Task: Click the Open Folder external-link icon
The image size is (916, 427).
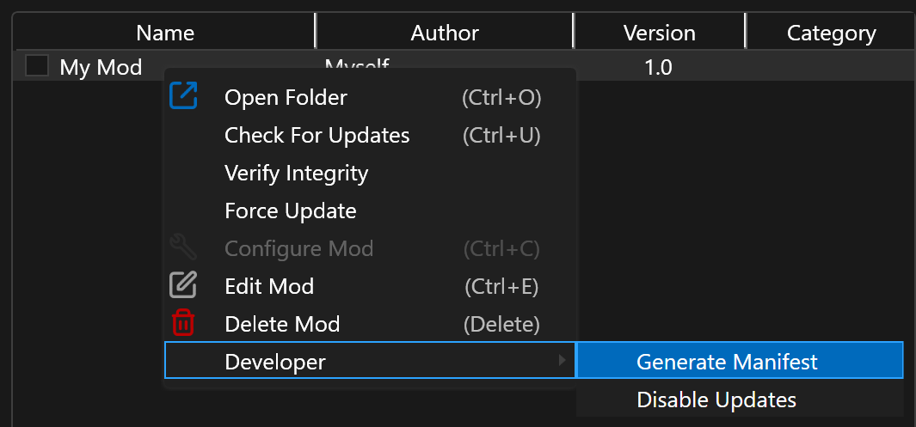Action: 183,95
